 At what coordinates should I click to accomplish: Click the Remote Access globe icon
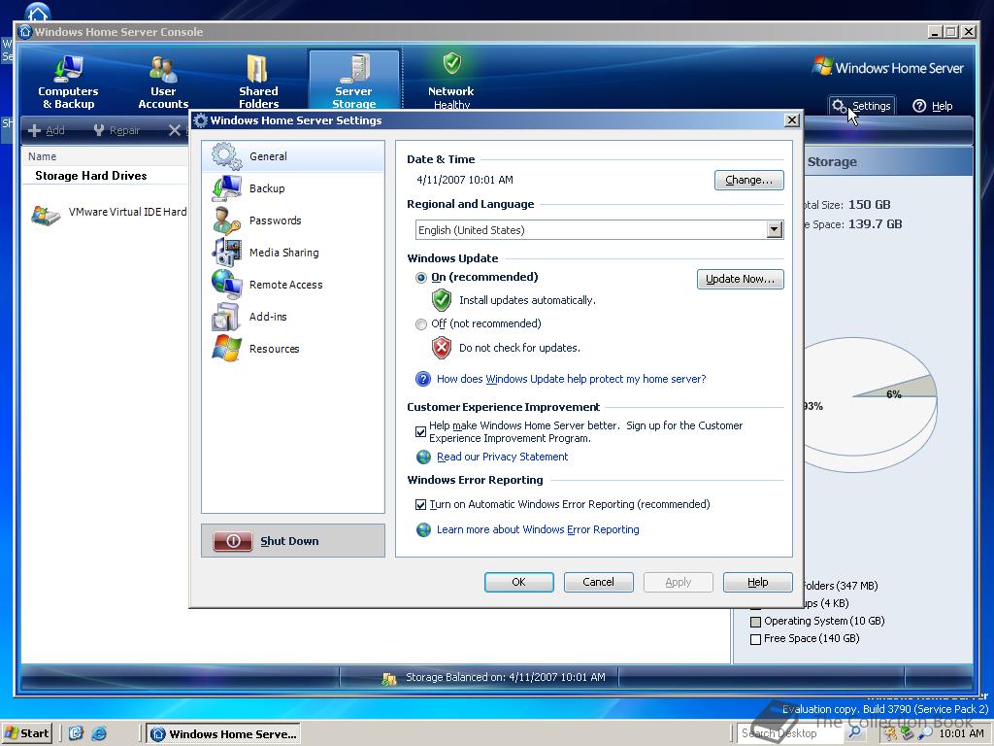pyautogui.click(x=226, y=285)
